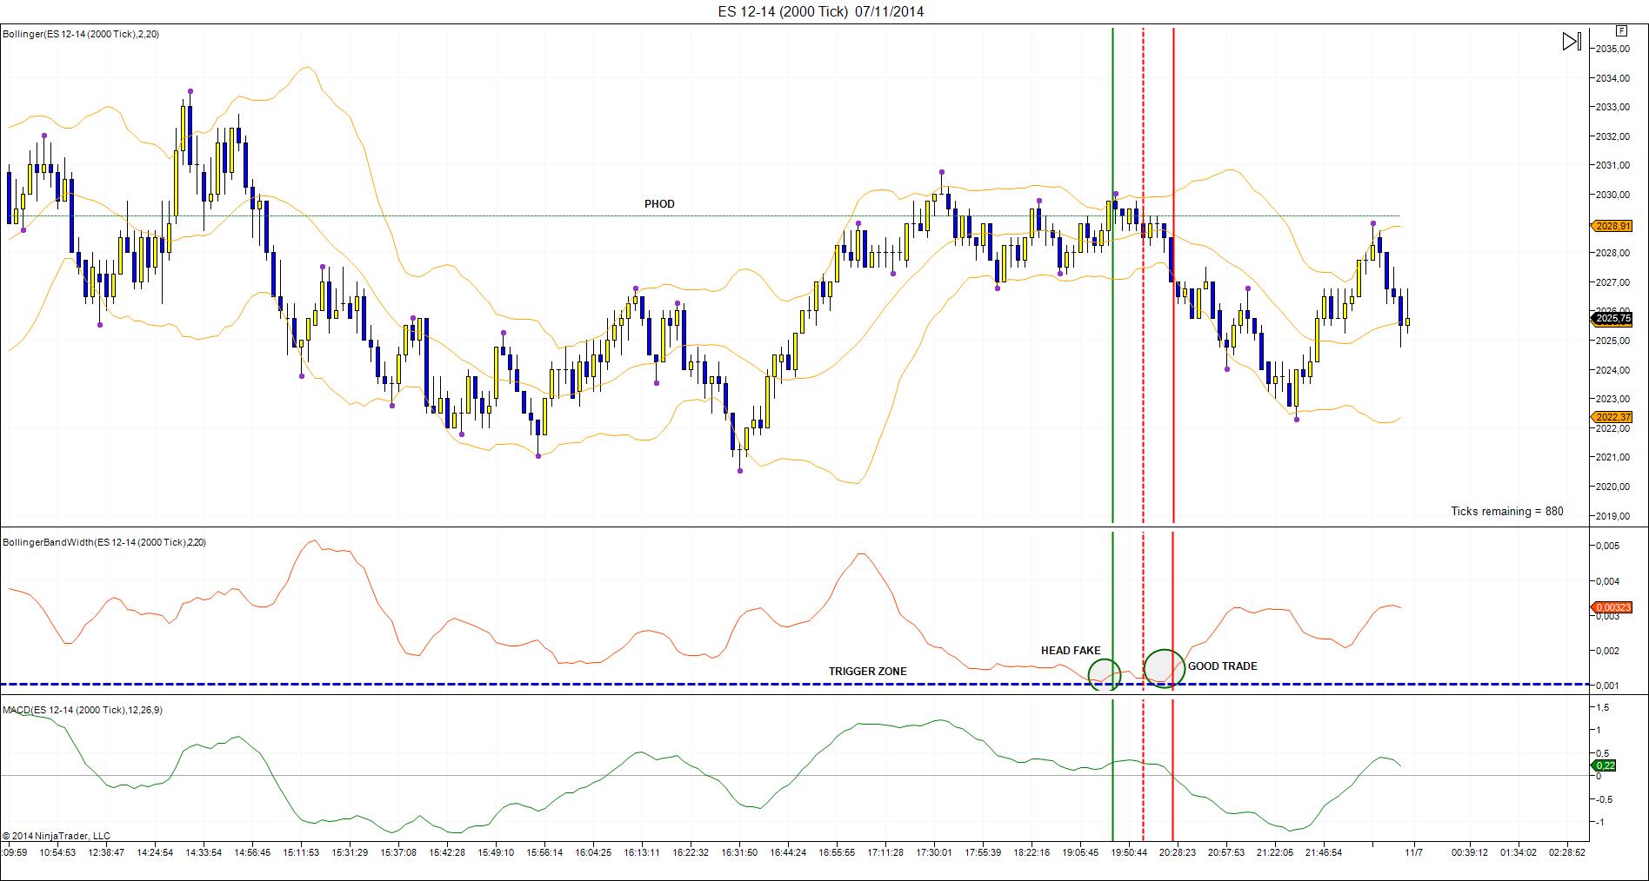Click the black 2025,75 last price marker
The image size is (1649, 881).
pos(1612,319)
